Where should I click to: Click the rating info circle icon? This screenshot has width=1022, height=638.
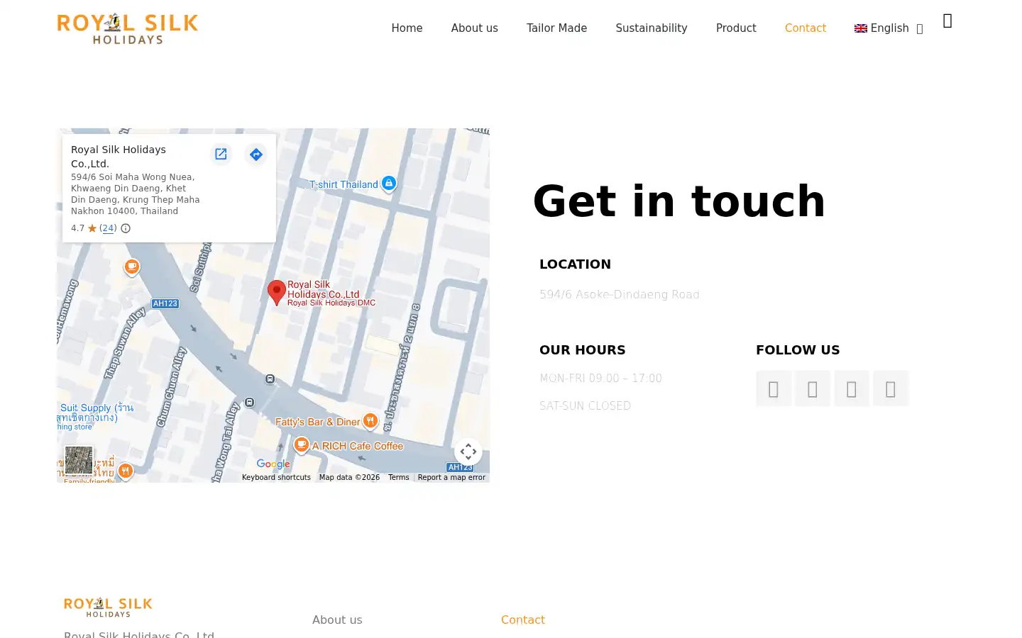point(126,228)
